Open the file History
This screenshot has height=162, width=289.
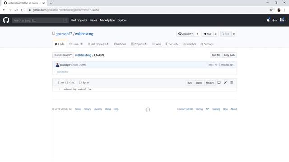[x=210, y=83]
